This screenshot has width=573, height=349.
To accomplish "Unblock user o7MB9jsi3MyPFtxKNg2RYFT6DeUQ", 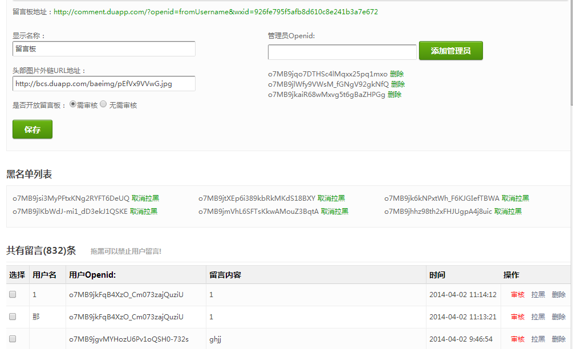I will pyautogui.click(x=145, y=198).
